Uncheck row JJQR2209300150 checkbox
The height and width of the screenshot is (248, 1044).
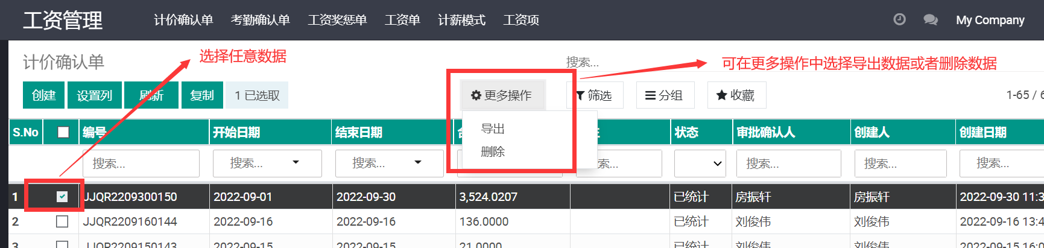(x=62, y=197)
